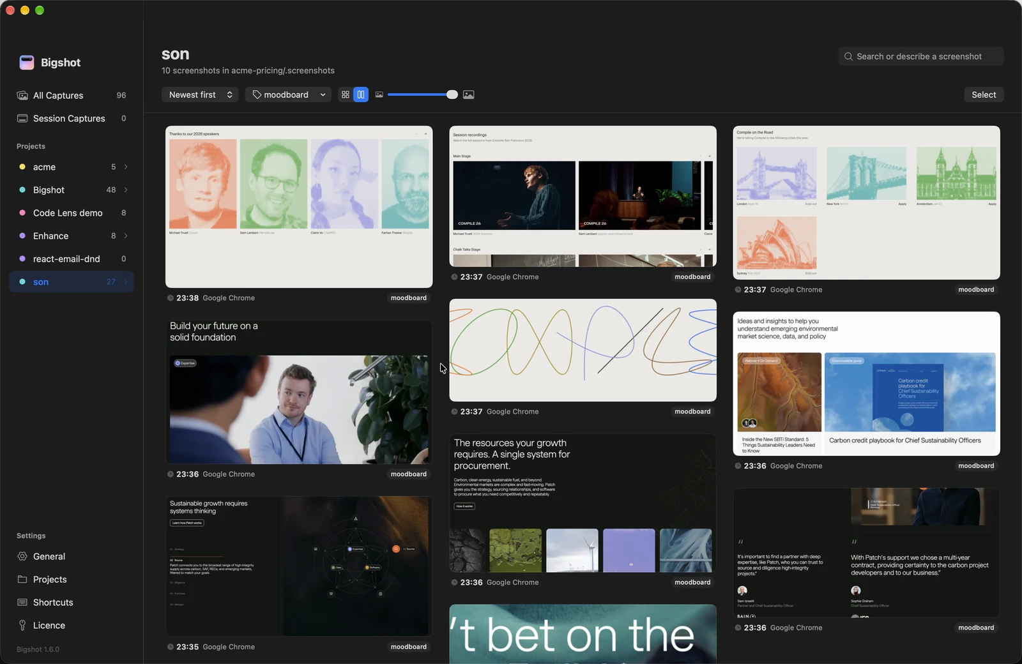Click the Bigshot app logo icon
This screenshot has height=664, width=1022.
click(x=27, y=62)
